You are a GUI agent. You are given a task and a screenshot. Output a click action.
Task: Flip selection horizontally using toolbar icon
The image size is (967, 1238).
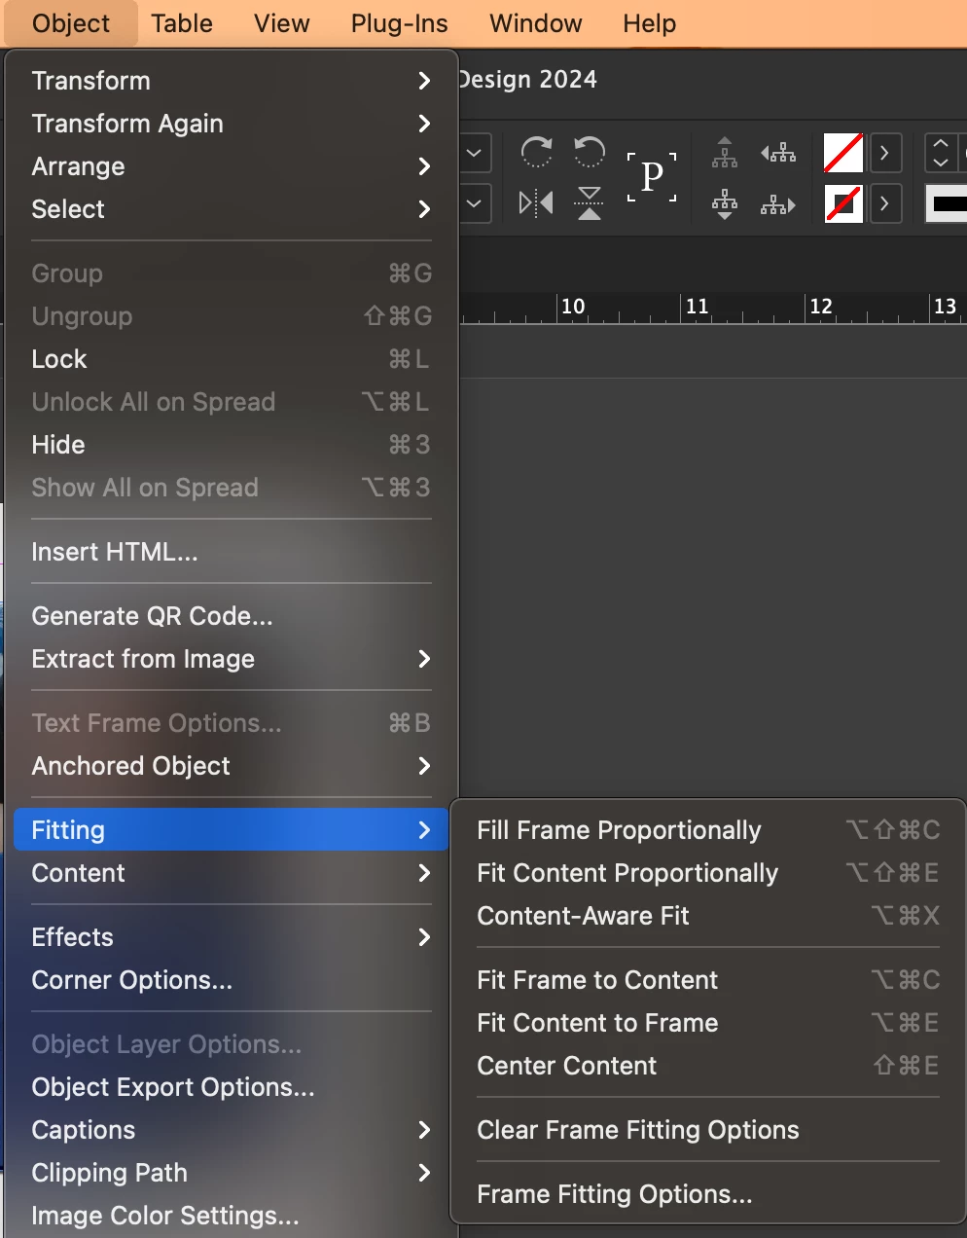[536, 203]
